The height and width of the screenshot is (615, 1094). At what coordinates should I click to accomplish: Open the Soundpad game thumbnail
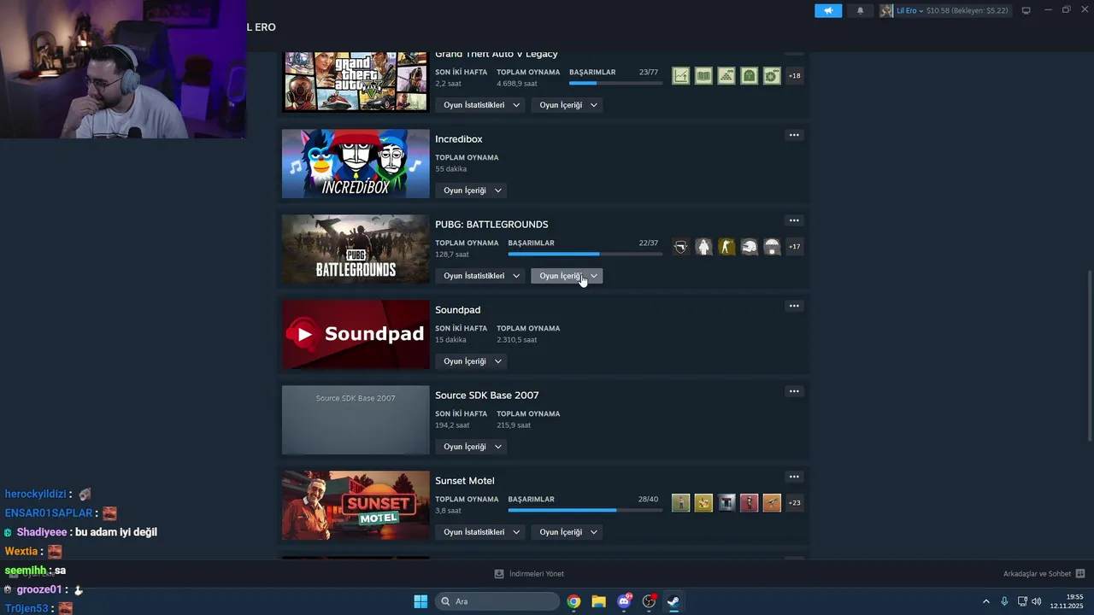coord(356,335)
